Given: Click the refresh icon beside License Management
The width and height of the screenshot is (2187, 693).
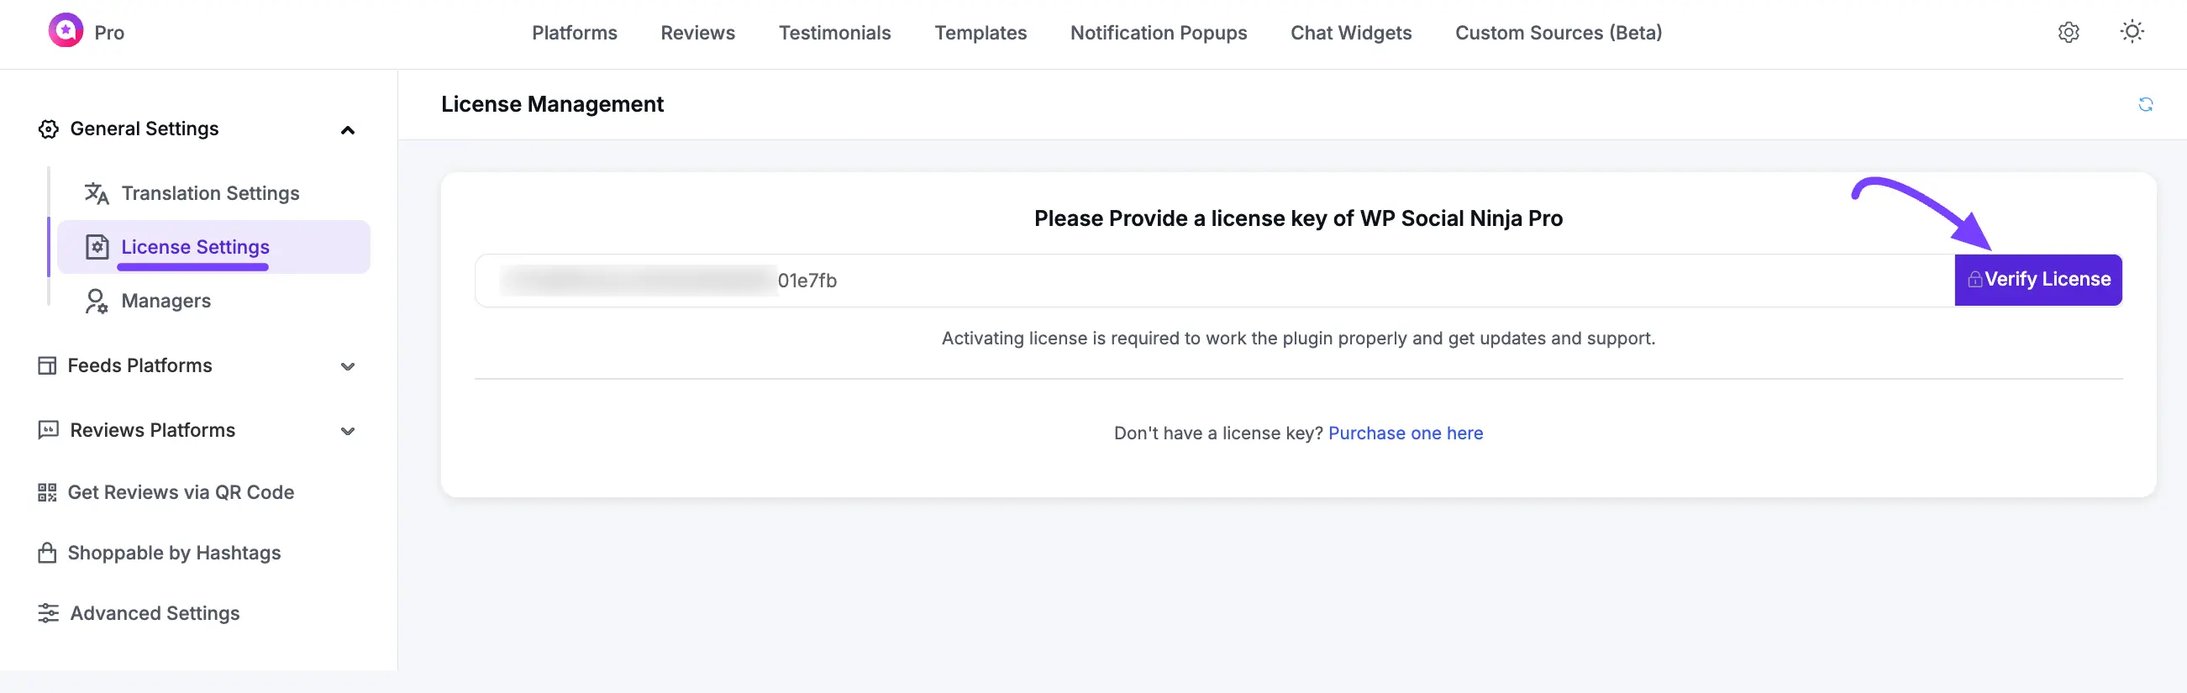Looking at the screenshot, I should pos(2144,104).
